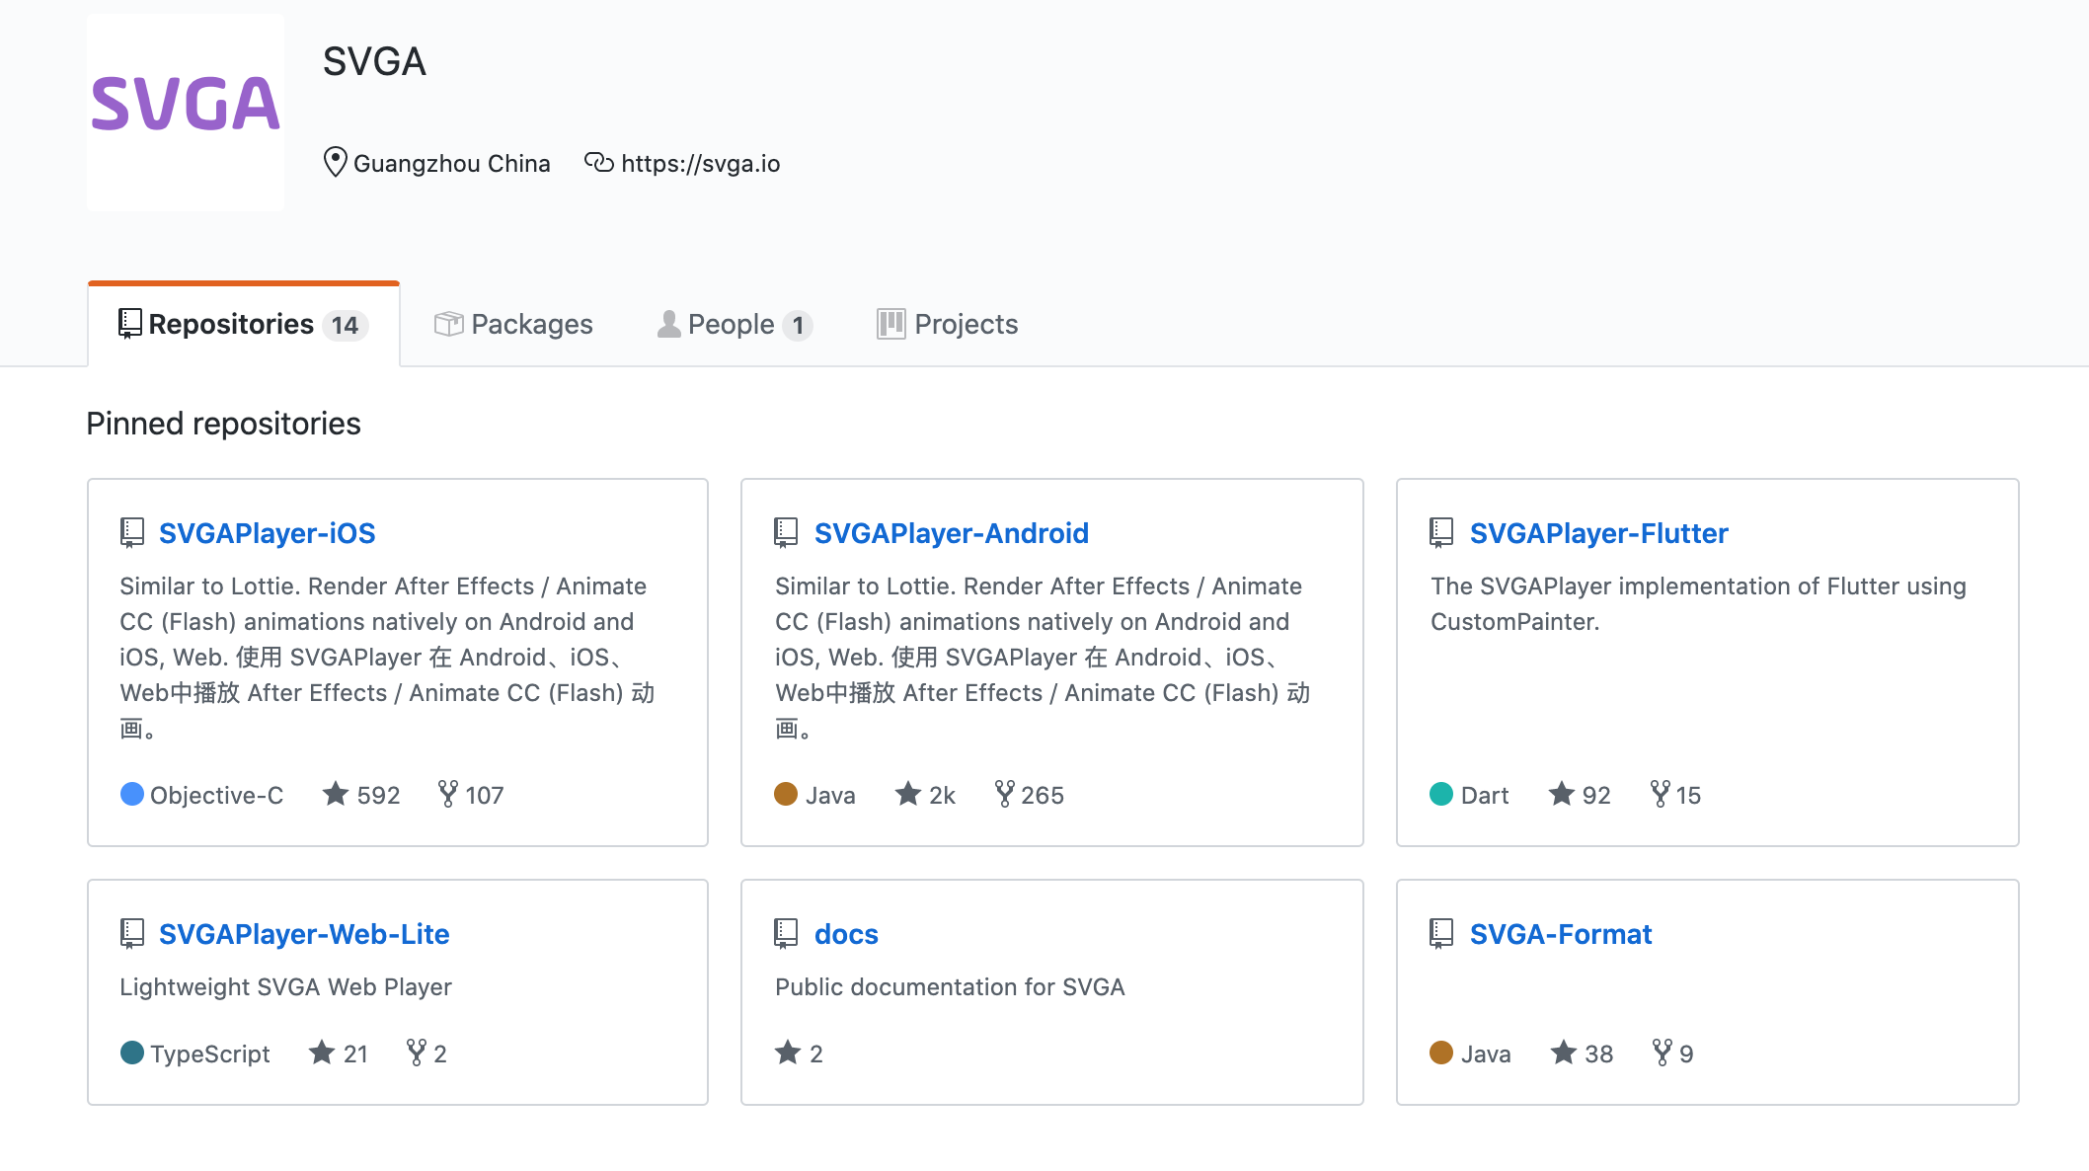
Task: View the 38 stars of SVGA-Format
Action: (x=1582, y=1054)
